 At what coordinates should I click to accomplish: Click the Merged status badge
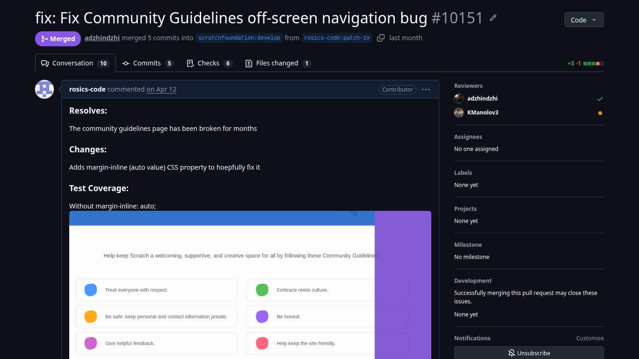(58, 39)
